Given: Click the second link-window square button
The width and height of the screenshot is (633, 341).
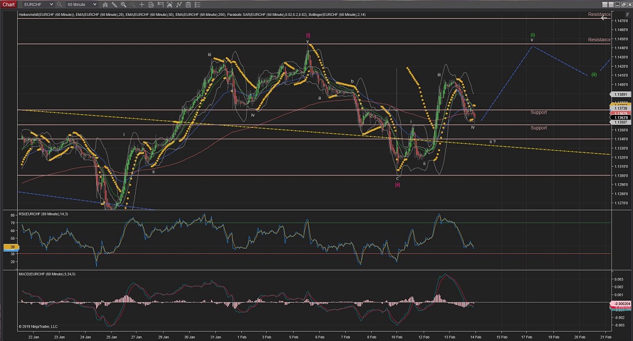Looking at the screenshot, I should point(611,5).
